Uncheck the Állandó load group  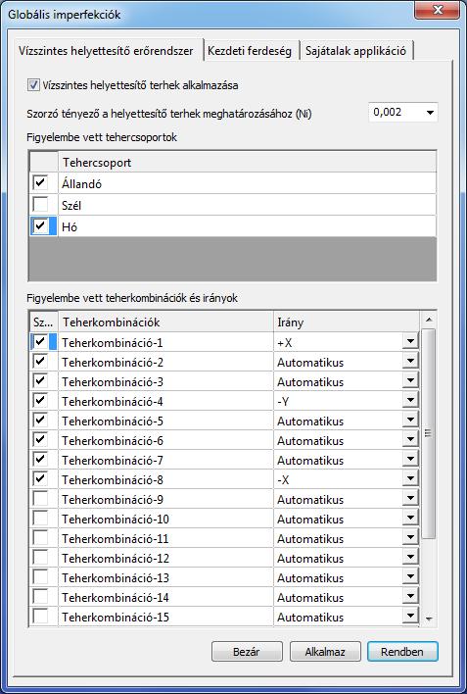tap(40, 182)
